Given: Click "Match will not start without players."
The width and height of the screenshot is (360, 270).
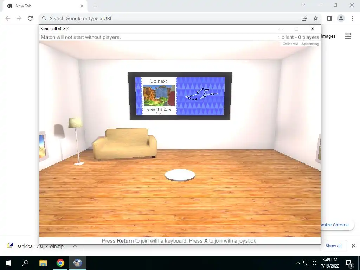Looking at the screenshot, I should (x=81, y=37).
